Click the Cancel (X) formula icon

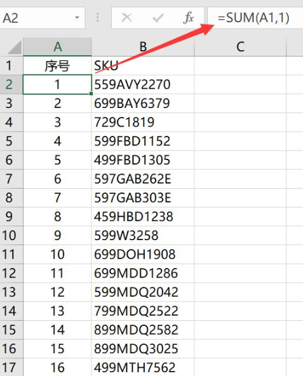126,18
